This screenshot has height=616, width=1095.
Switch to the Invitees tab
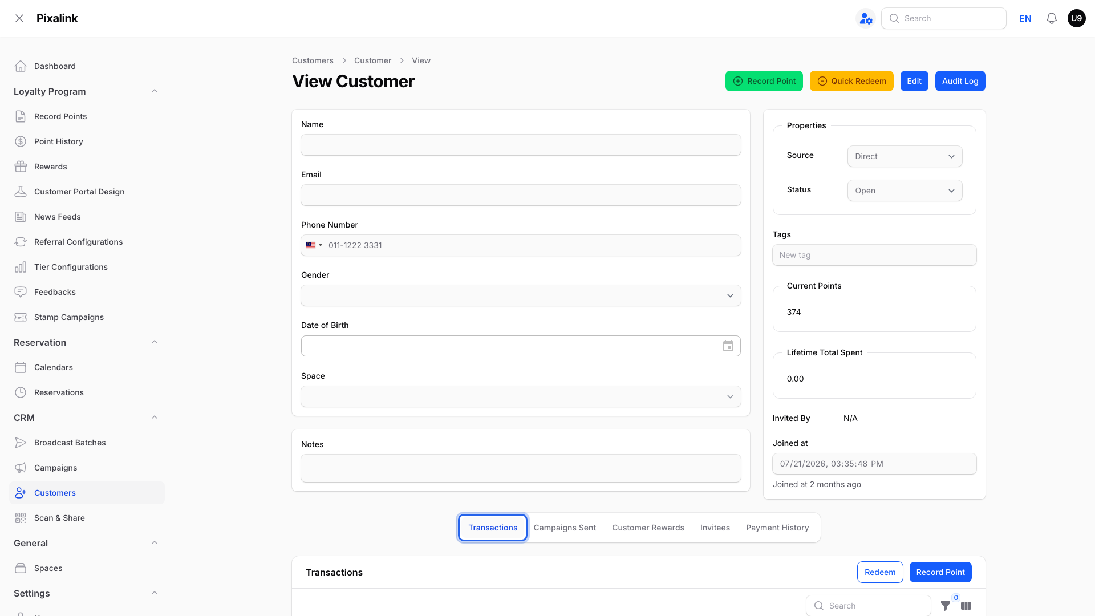pyautogui.click(x=715, y=528)
